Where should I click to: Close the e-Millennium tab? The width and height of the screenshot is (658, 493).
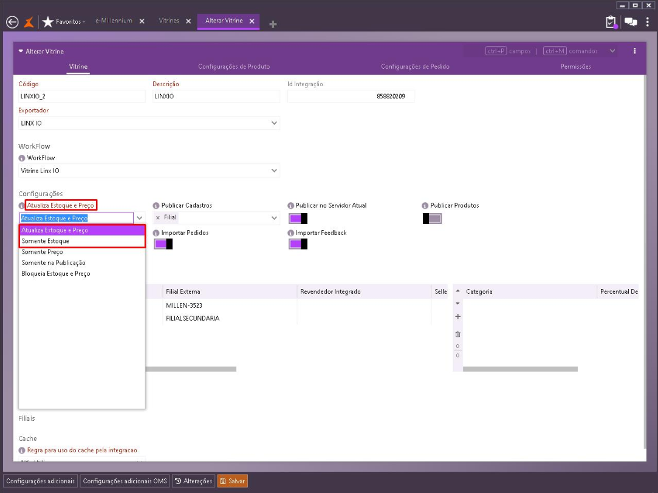pyautogui.click(x=142, y=21)
